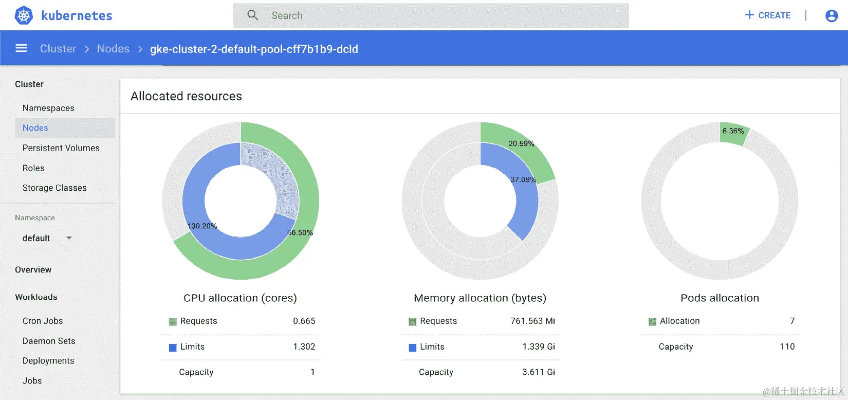Open the Cluster sidebar section
The height and width of the screenshot is (400, 848).
coord(29,84)
